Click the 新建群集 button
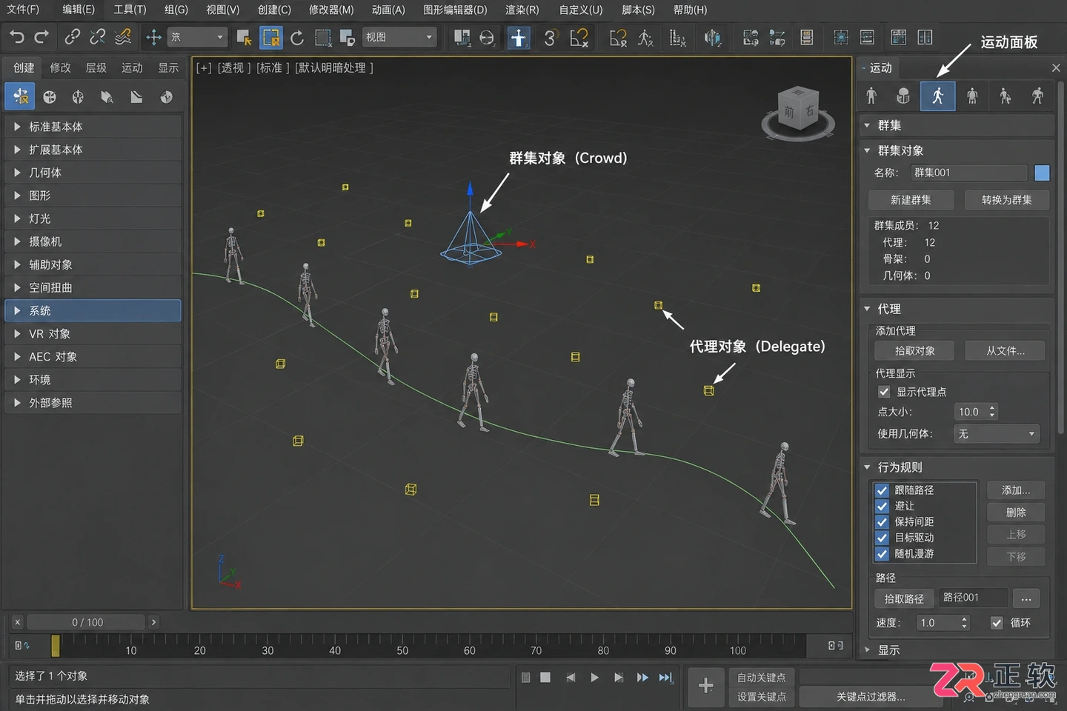The image size is (1067, 711). coord(911,200)
